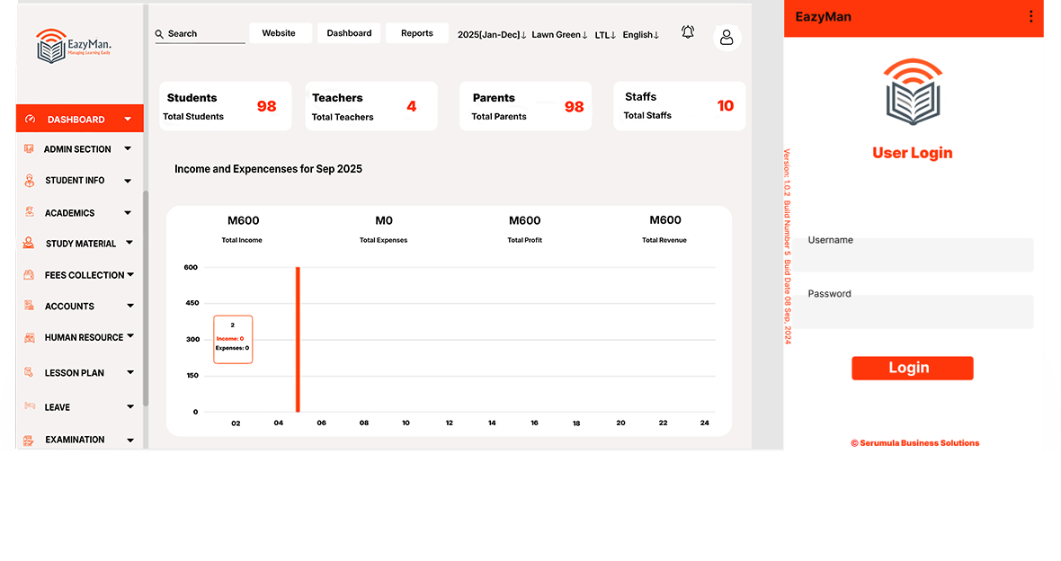Click the Dashboard button in top bar
The image size is (1061, 561).
[x=349, y=33]
